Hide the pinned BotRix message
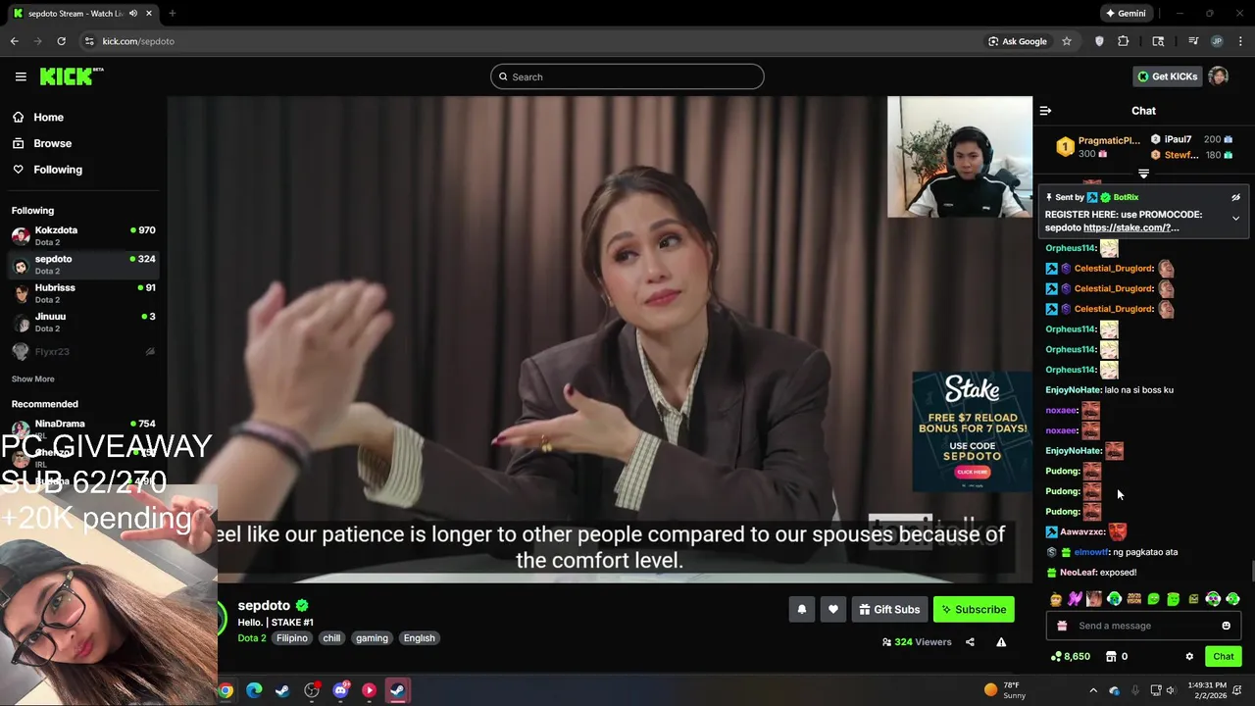This screenshot has height=706, width=1255. [x=1235, y=197]
